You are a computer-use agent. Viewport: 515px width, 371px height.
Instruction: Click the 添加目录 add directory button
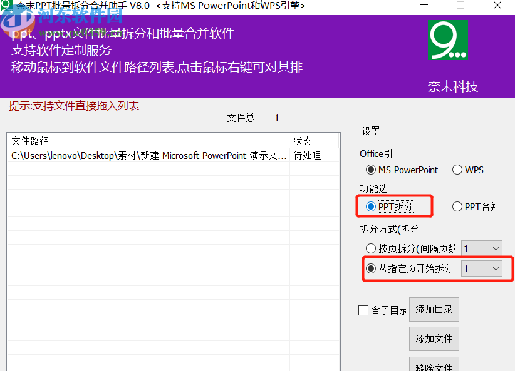click(x=434, y=309)
